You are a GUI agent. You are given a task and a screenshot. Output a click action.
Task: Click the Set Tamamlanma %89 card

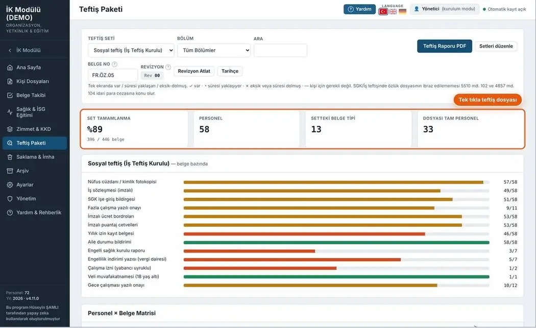(134, 129)
